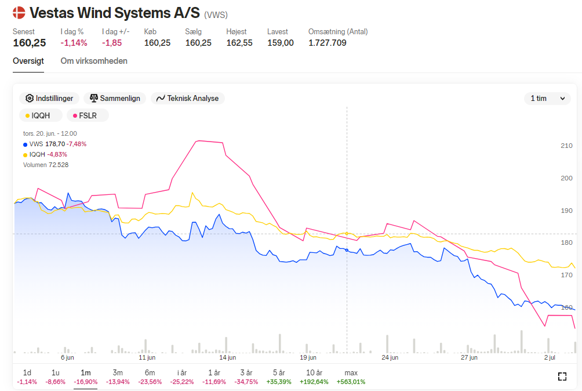Click the VWS 178,70 legend entry
Viewport: 582px width, 391px height.
pyautogui.click(x=55, y=144)
